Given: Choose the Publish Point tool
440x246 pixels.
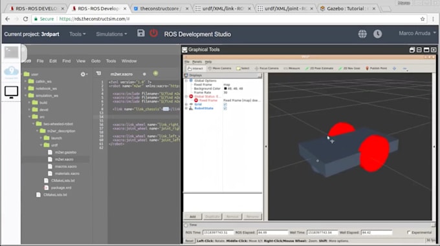Looking at the screenshot, I should click(x=377, y=68).
